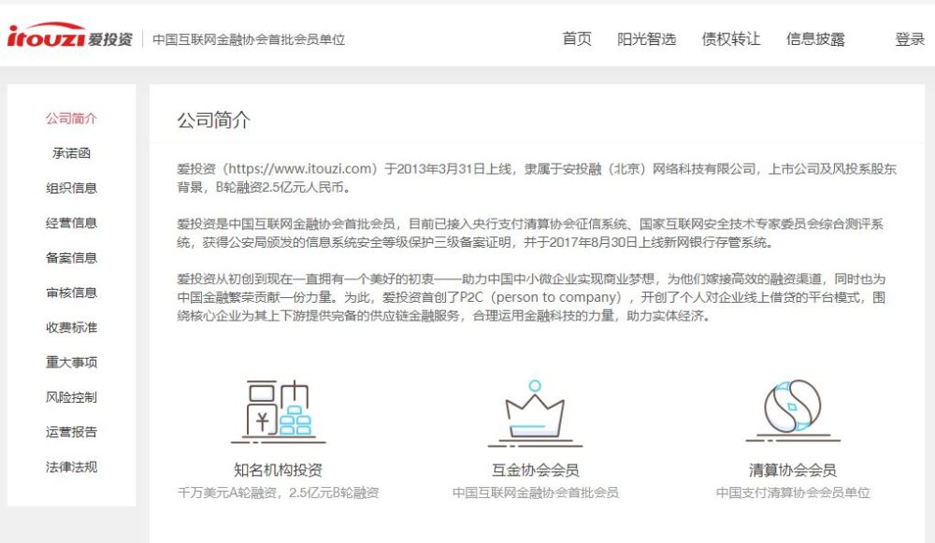This screenshot has height=543, width=935.
Task: Click the 中国支付清算协会会员单位 caption
Action: coord(793,493)
